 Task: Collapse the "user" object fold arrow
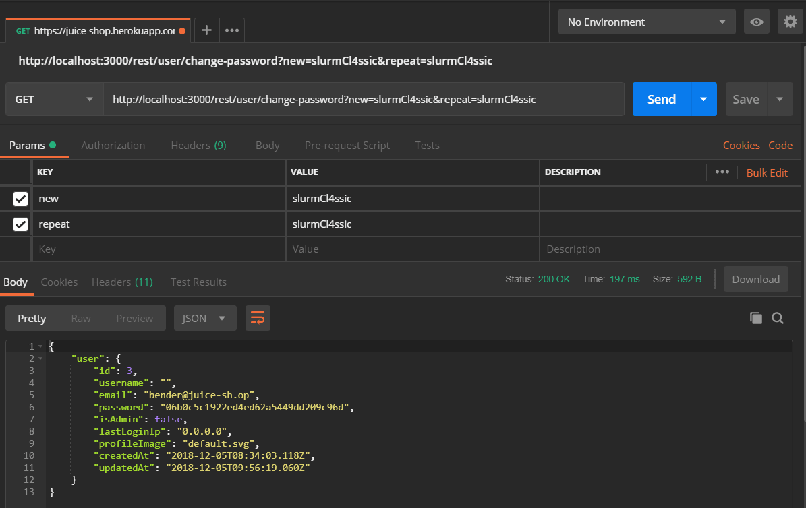40,358
